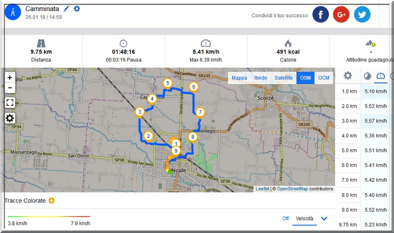The image size is (394, 233).
Task: Toggle fullscreen map view
Action: click(x=10, y=103)
